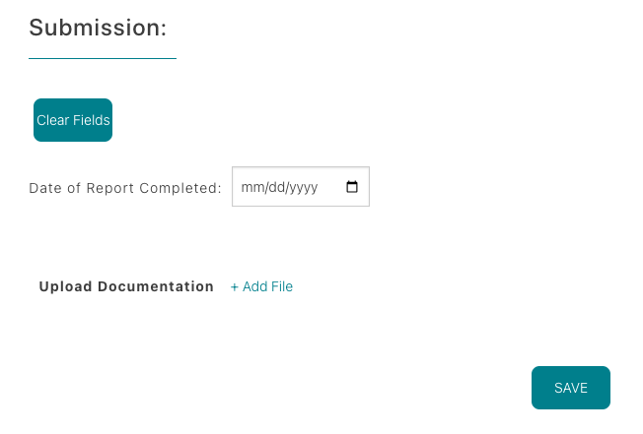Click the + Add File link

(x=261, y=286)
